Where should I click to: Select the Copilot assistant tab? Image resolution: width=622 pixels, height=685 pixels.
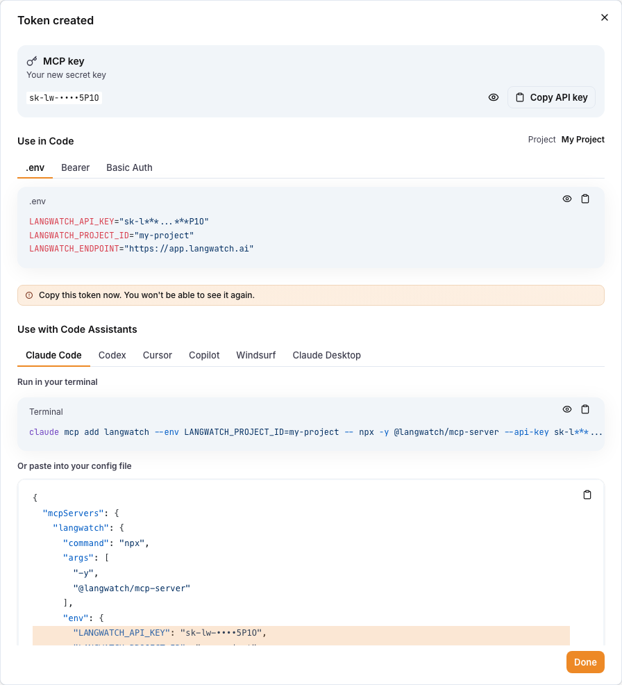pos(204,355)
